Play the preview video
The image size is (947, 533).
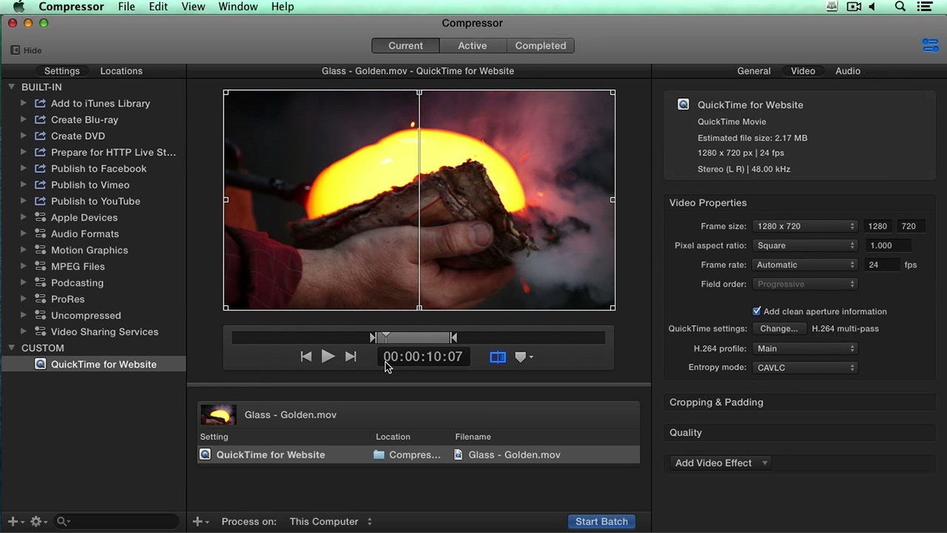coord(328,356)
